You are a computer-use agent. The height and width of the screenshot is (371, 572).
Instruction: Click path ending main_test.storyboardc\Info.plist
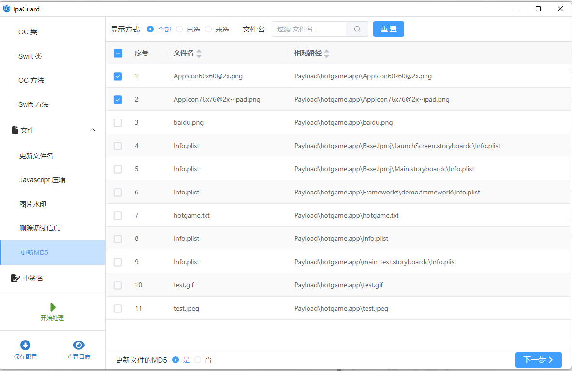tap(375, 262)
